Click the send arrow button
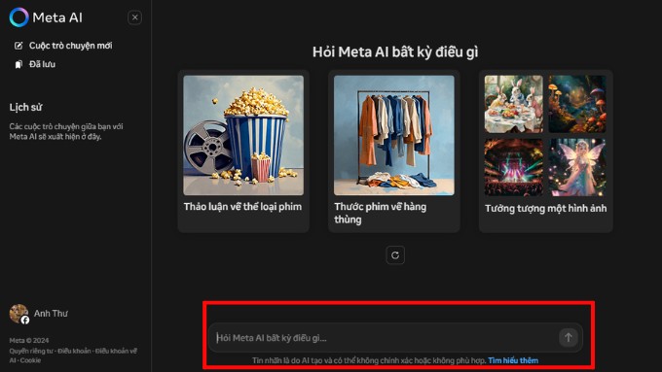Screen dimensions: 662x372 (x=569, y=337)
